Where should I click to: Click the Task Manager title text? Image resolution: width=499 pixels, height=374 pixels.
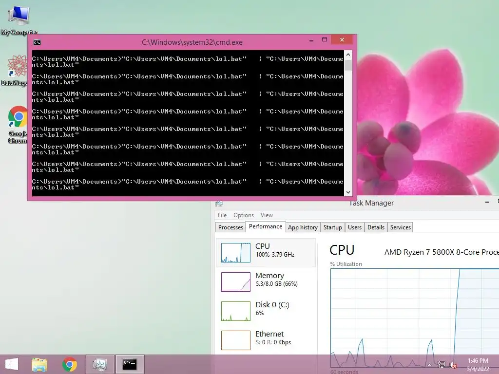(371, 203)
